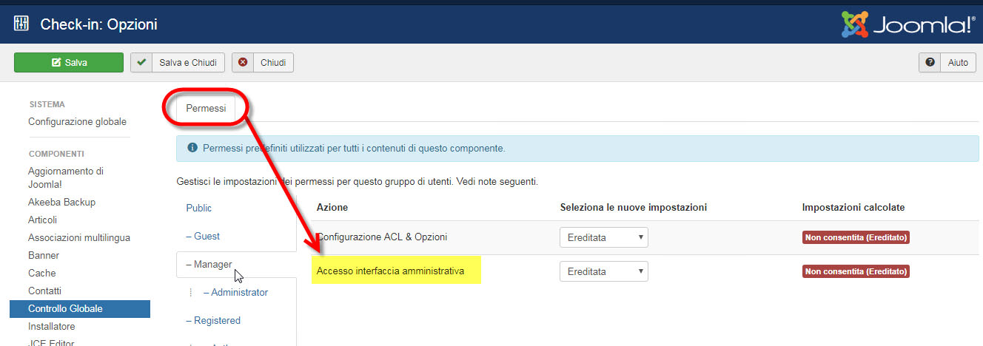Open dropdown for Configurazione ACL & Opzioni
This screenshot has height=346, width=983.
[603, 237]
